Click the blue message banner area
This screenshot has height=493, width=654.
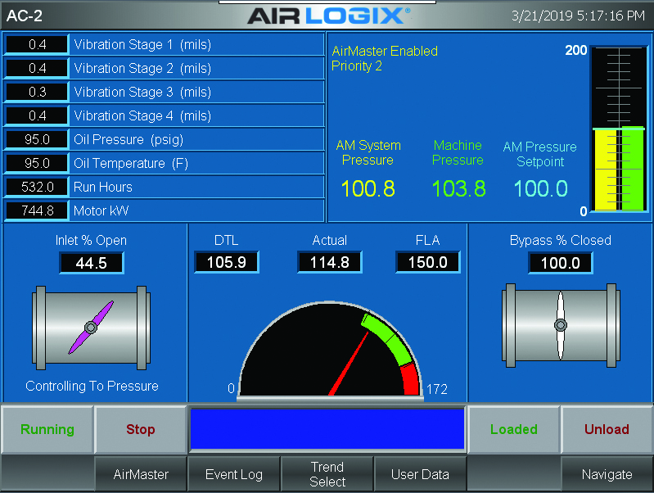[327, 429]
